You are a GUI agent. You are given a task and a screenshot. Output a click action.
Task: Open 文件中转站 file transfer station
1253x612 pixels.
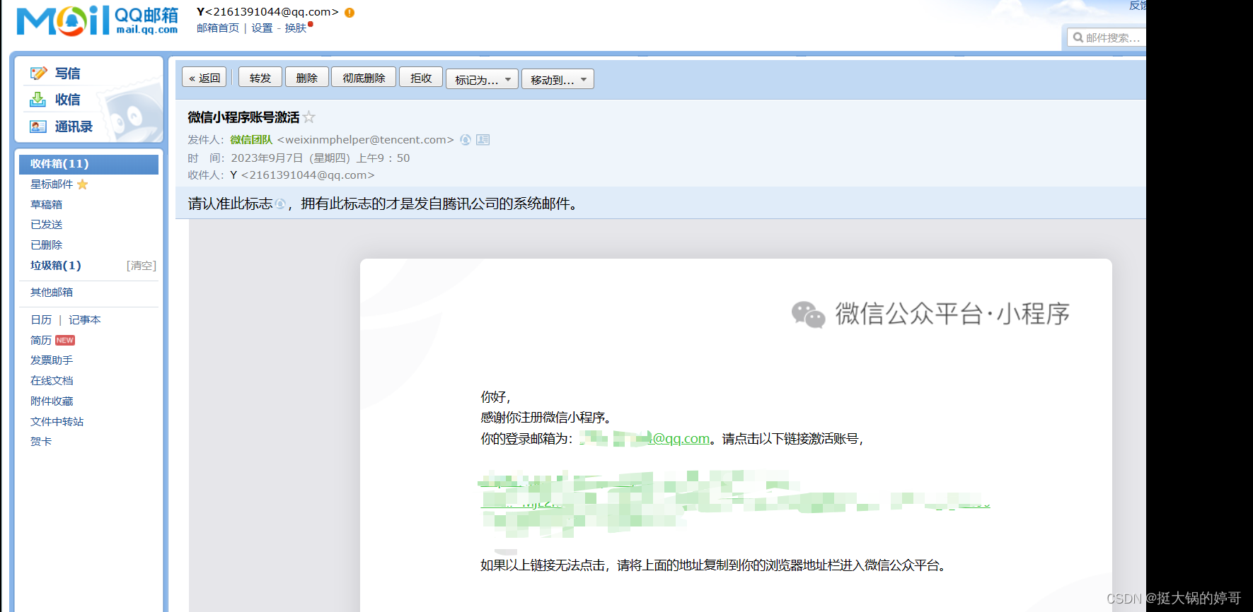click(x=57, y=422)
